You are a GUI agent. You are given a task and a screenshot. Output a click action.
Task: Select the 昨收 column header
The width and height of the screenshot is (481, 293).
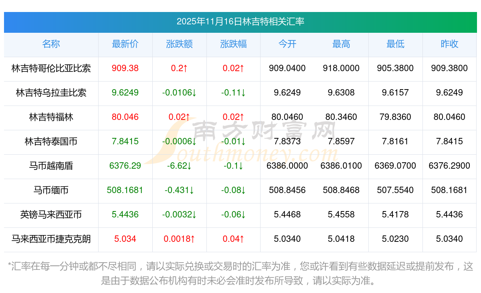tap(449, 44)
